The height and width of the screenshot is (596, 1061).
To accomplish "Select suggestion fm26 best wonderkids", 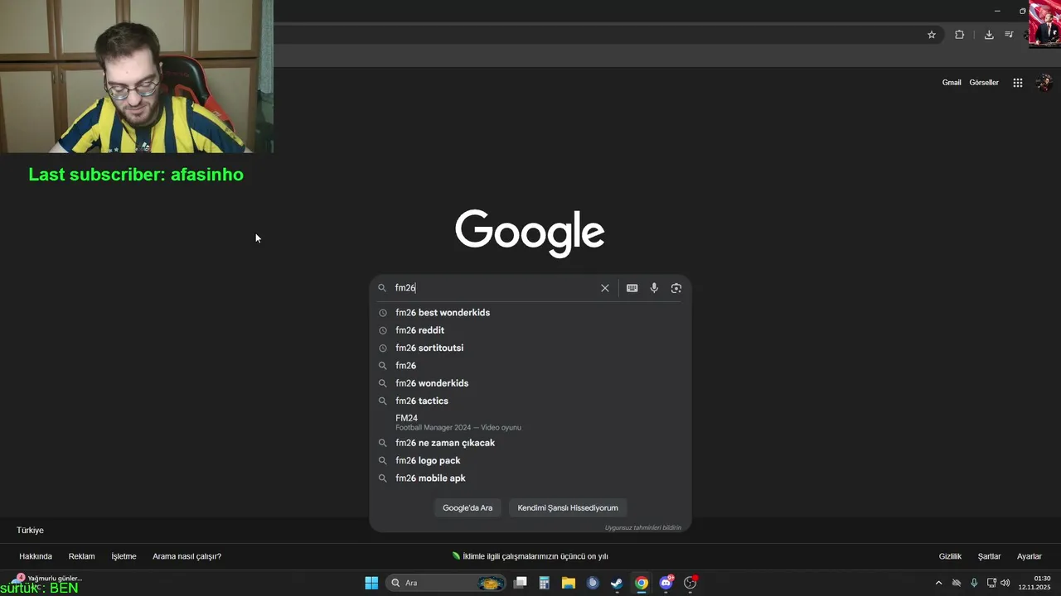I will (530, 313).
